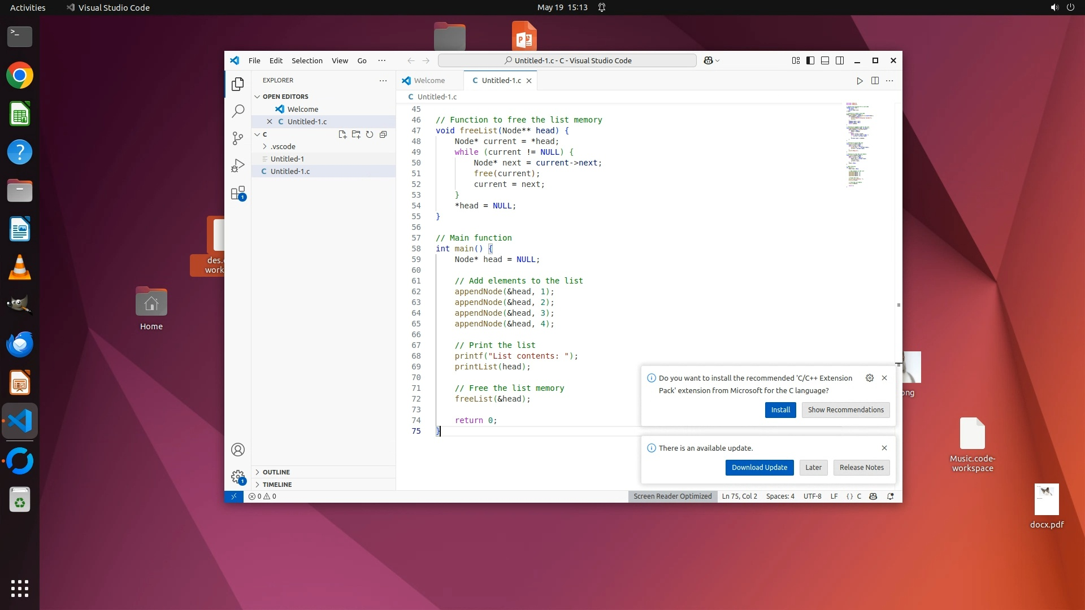Expand the .vscode folder

tap(283, 146)
